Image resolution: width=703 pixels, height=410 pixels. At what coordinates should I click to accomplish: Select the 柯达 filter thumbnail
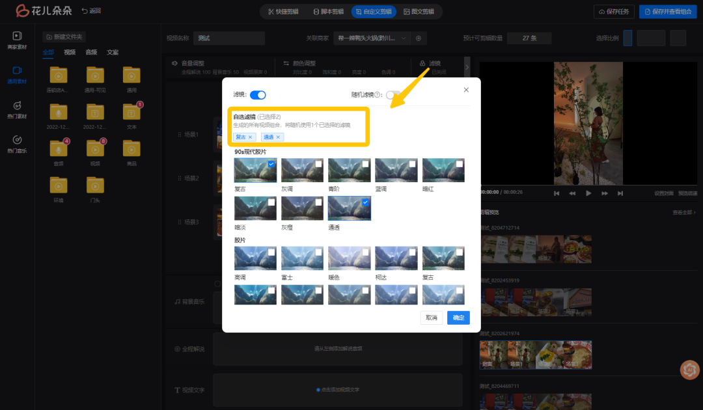point(396,258)
